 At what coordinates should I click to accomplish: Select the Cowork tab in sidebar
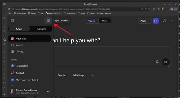(41, 29)
